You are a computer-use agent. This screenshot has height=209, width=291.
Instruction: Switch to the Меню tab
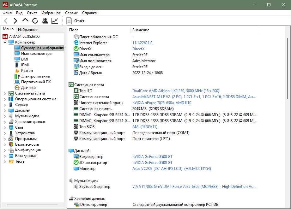(x=8, y=29)
